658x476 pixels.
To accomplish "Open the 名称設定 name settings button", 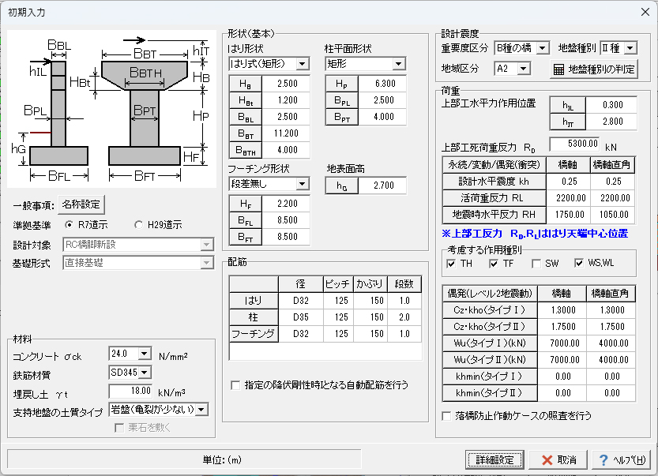I will click(81, 204).
